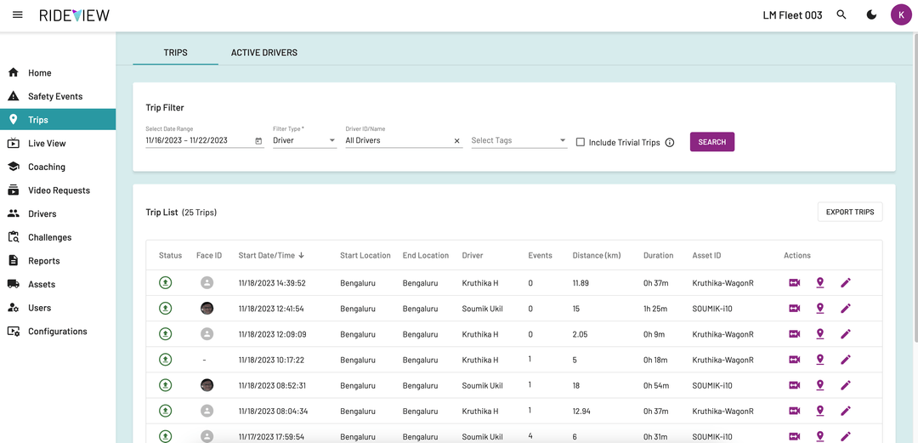
Task: Open the hamburger navigation menu
Action: 18,15
